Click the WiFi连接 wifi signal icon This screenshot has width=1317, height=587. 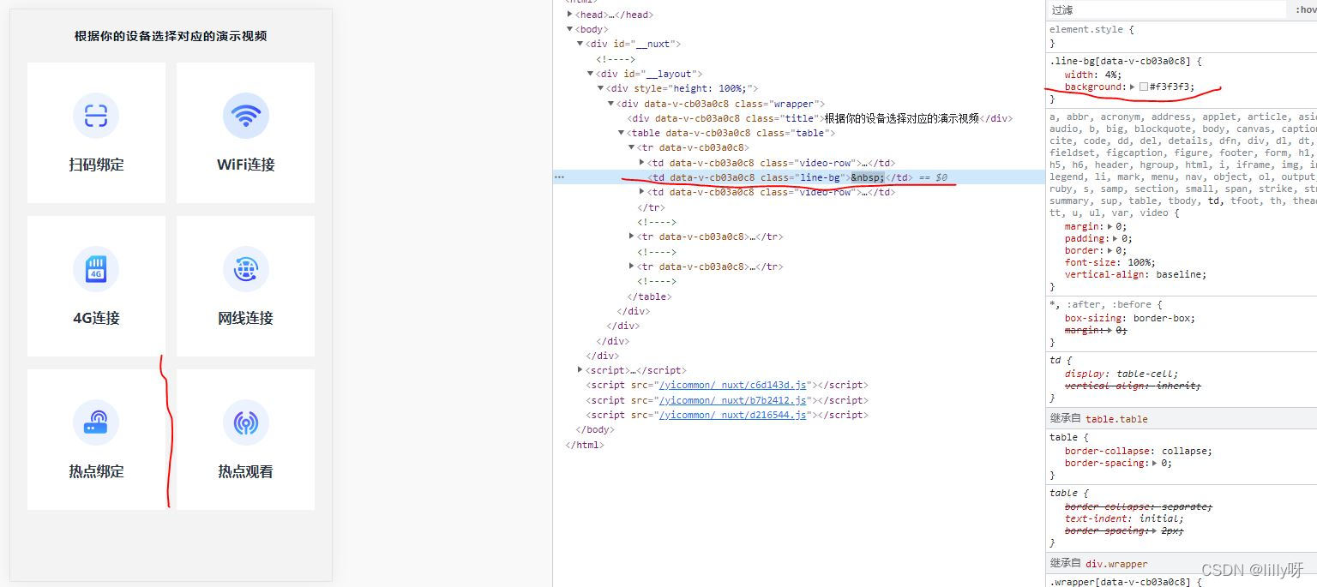coord(246,115)
